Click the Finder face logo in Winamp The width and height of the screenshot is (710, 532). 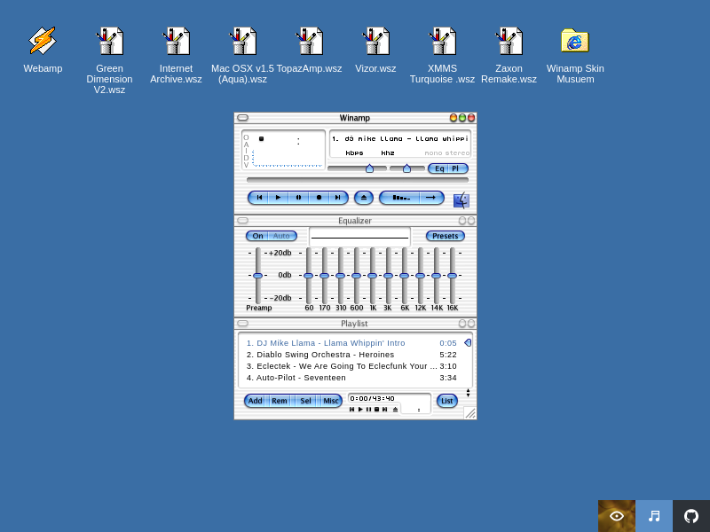point(461,199)
